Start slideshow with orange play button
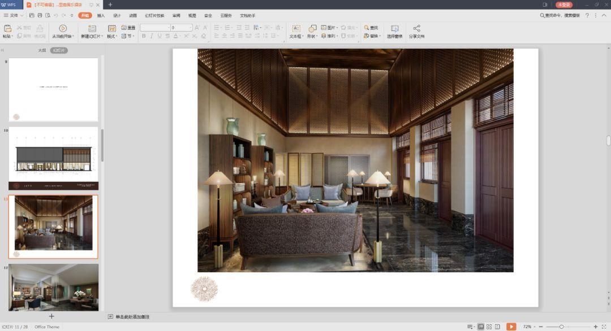This screenshot has height=331, width=611. [511, 326]
